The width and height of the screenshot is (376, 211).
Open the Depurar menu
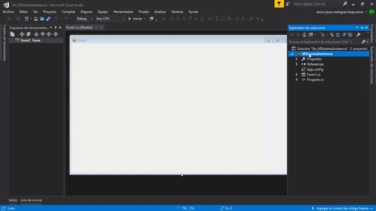click(x=86, y=12)
